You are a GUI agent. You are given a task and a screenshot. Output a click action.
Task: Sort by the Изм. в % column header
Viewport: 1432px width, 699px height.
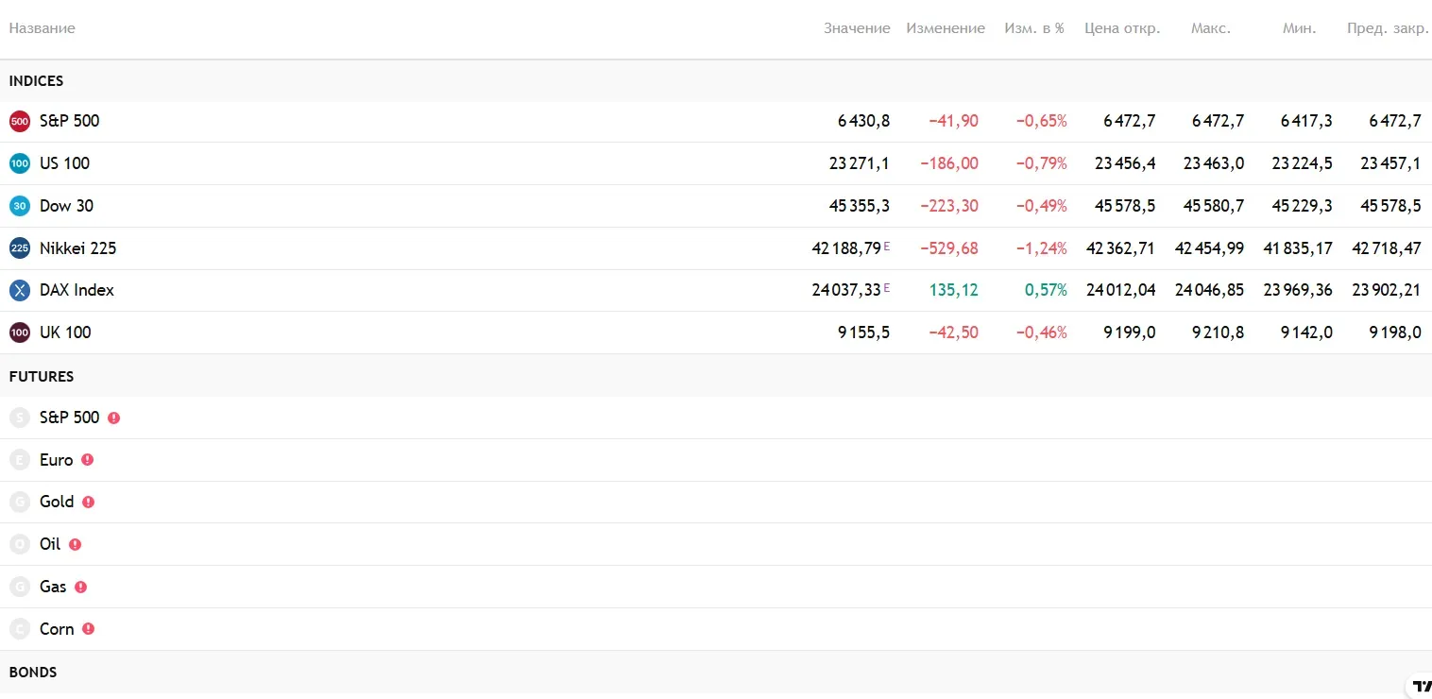[1033, 28]
